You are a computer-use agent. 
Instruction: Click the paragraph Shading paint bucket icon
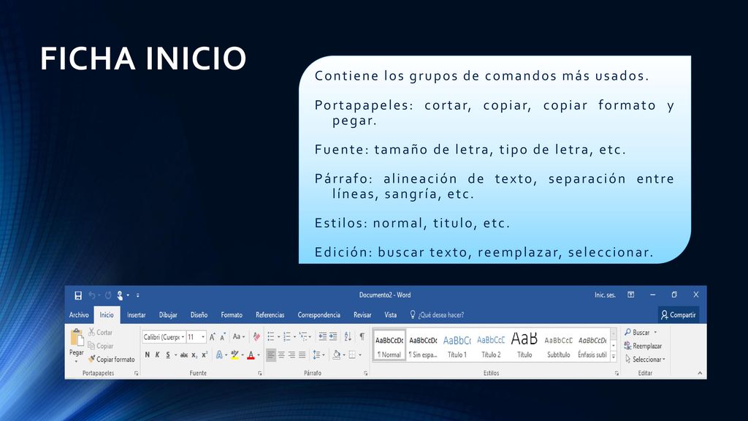[x=336, y=354]
